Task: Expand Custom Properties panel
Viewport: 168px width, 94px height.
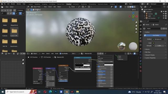Action: point(150,58)
